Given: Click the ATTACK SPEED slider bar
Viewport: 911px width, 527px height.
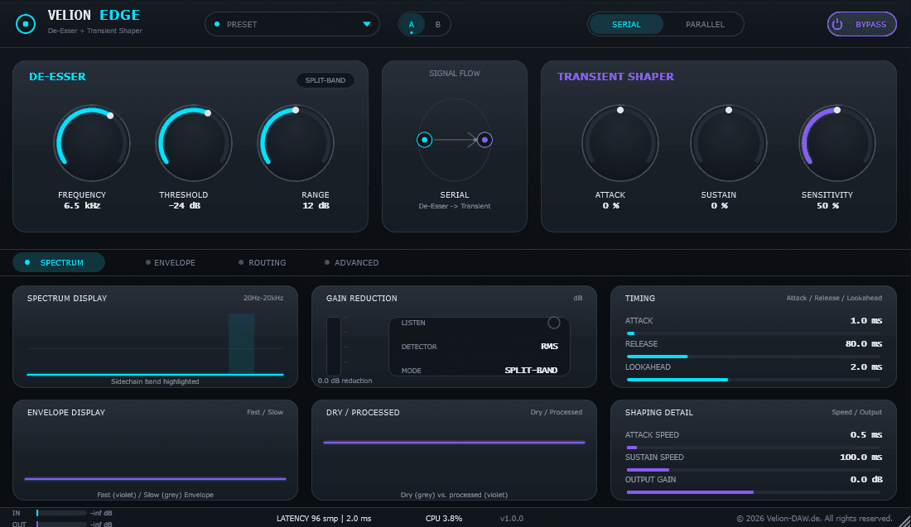Looking at the screenshot, I should pos(754,448).
